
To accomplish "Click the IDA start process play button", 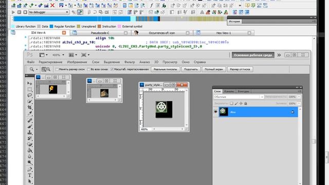I will 13,12.
